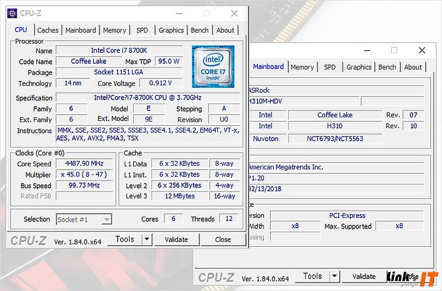Screen dimensions: 442x291
Task: Click the Package value 'Socket 1151 LGA'
Action: click(x=119, y=72)
